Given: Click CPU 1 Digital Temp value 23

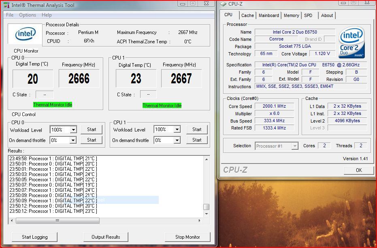Looking at the screenshot, I should (x=136, y=78).
